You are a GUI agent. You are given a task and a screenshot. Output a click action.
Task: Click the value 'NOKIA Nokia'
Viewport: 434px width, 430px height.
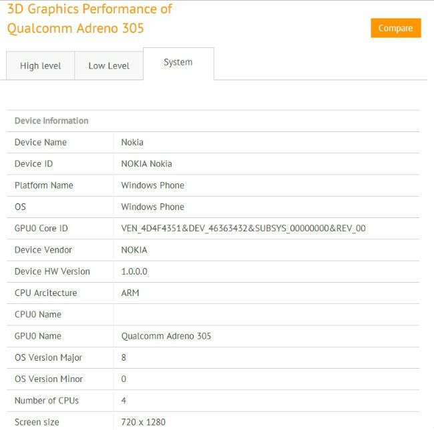pos(146,163)
